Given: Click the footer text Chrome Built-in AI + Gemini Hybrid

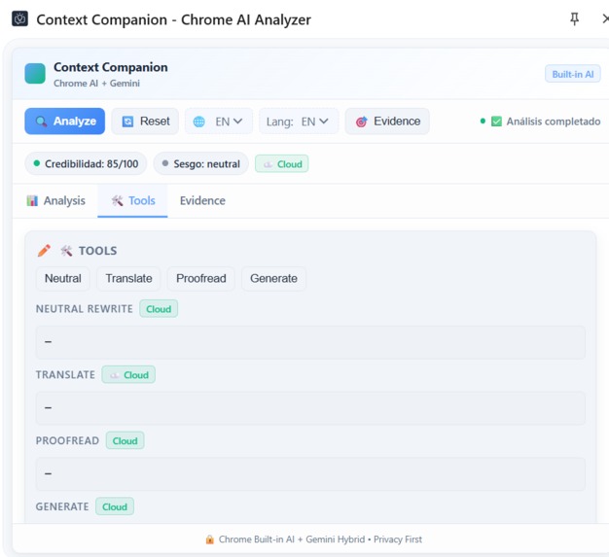Looking at the screenshot, I should [292, 540].
